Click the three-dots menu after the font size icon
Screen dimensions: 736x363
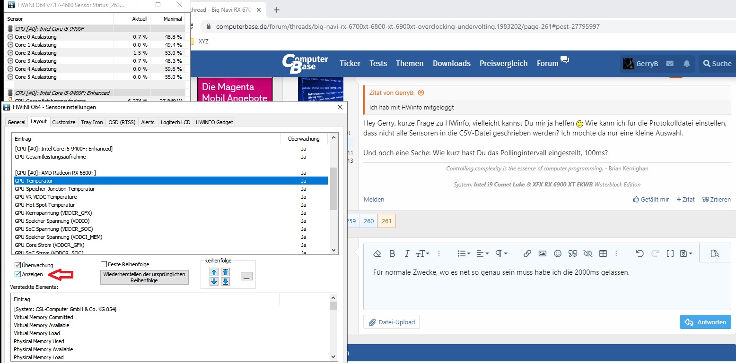(439, 253)
